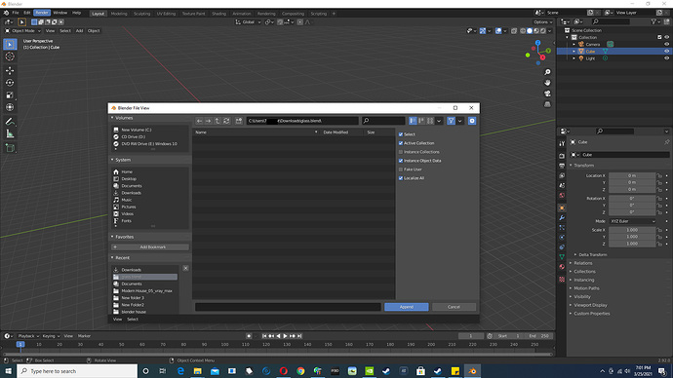The height and width of the screenshot is (378, 673).
Task: Uncheck Instance Object Data option
Action: tap(401, 161)
